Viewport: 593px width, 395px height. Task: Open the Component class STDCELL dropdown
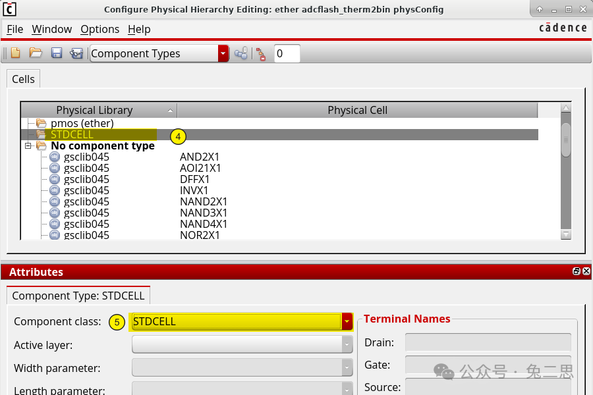[x=347, y=322]
